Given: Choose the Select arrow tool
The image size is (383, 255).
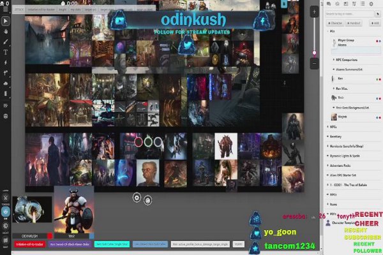Looking at the screenshot, I should coord(5,21).
